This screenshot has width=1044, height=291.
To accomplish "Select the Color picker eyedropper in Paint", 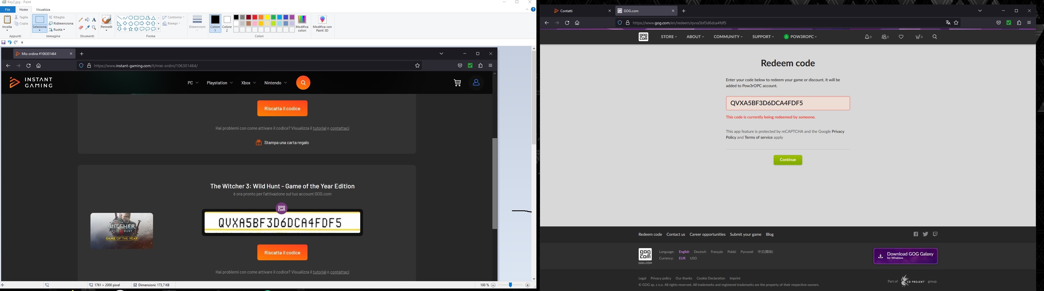I will point(88,28).
